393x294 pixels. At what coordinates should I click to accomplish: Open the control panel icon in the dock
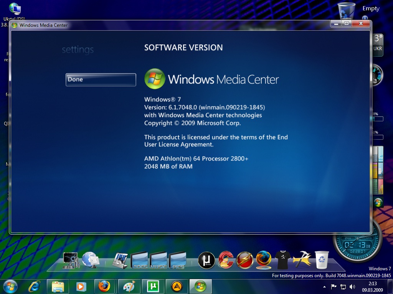coord(120,260)
